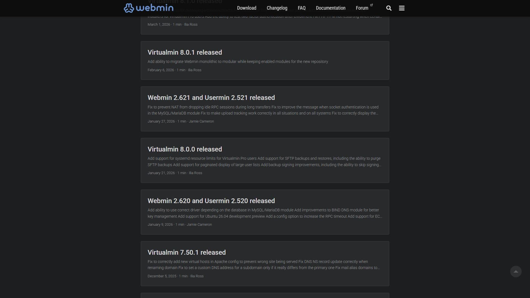Click the Forum external link icon

coord(371,5)
